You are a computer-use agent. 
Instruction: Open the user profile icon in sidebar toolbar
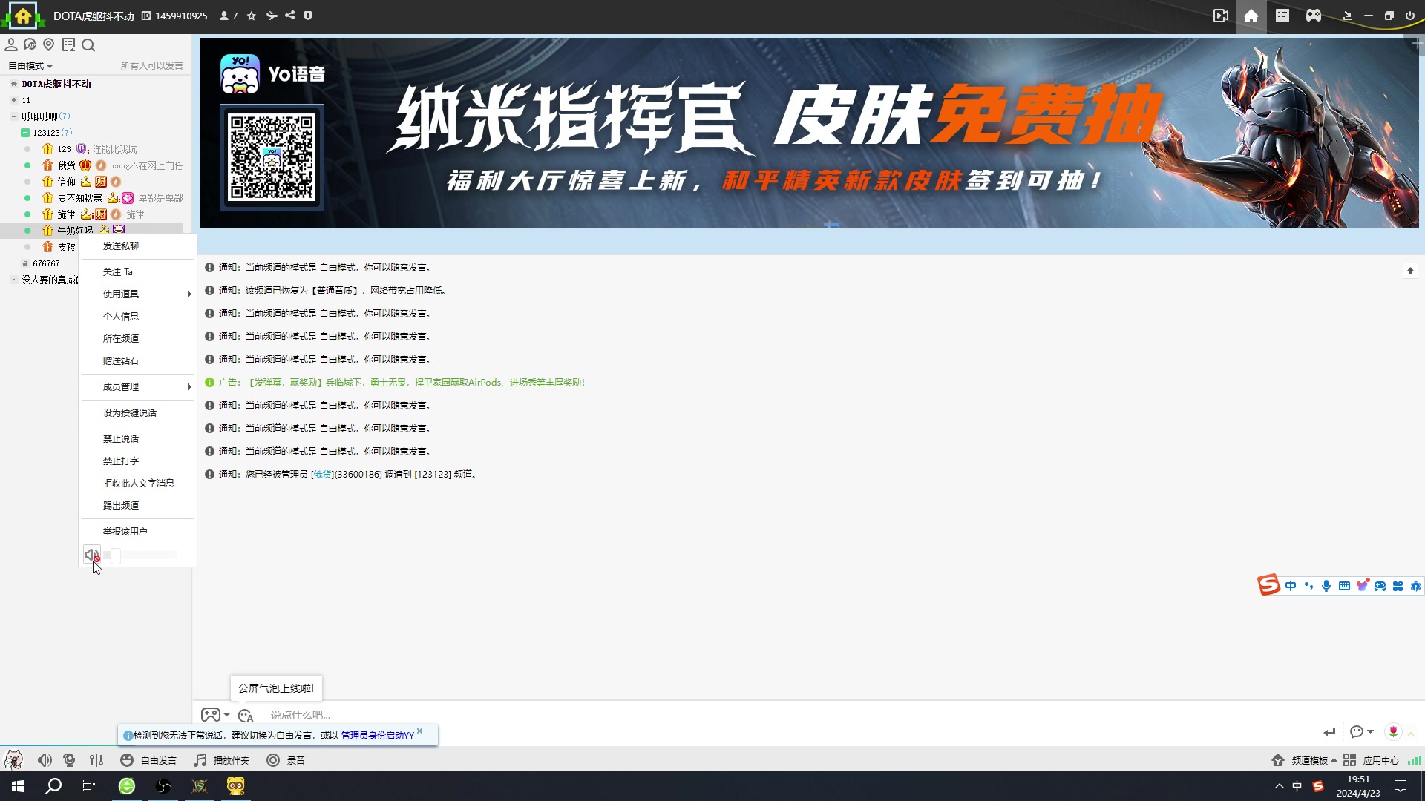(11, 45)
